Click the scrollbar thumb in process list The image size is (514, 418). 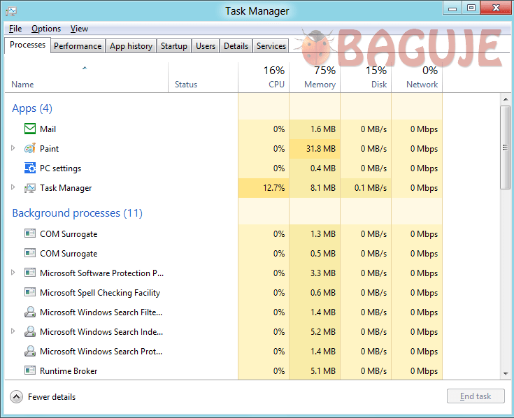(x=505, y=147)
